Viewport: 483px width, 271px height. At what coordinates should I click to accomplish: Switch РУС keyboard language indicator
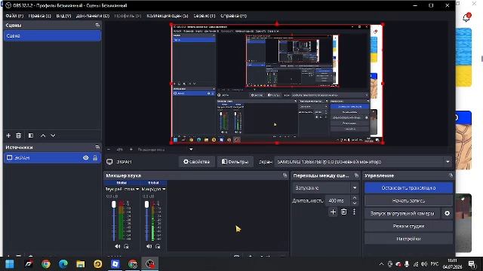tap(435, 264)
